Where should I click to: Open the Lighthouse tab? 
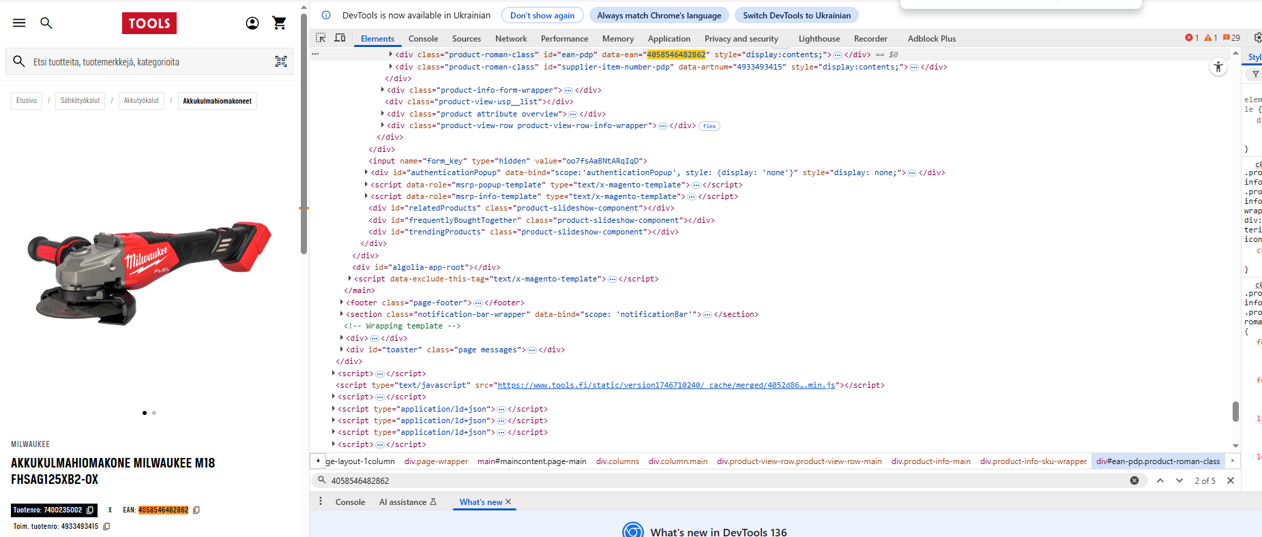[x=819, y=39]
